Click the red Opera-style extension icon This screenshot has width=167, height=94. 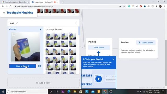click(141, 6)
